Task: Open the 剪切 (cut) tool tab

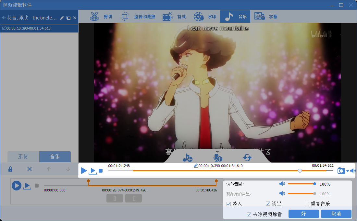Action: click(x=101, y=17)
